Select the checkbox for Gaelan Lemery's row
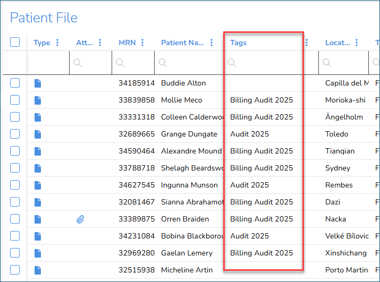Image resolution: width=380 pixels, height=282 pixels. click(15, 253)
